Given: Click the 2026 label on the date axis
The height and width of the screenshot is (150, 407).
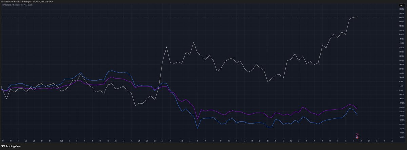Looking at the screenshot, I should tap(62, 140).
